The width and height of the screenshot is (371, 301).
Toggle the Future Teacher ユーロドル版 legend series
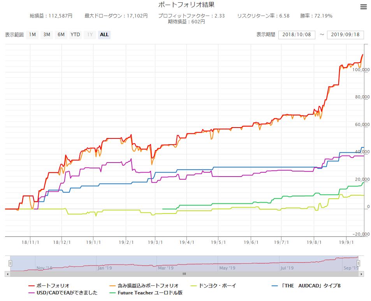point(146,293)
